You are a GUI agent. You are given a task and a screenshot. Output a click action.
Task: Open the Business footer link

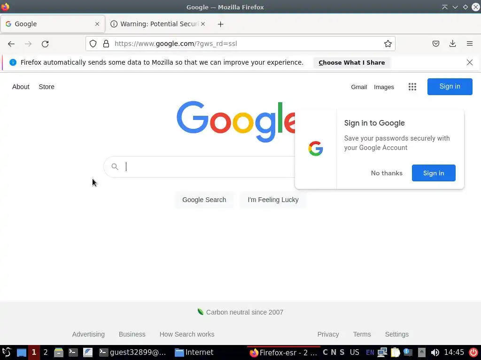tap(132, 334)
